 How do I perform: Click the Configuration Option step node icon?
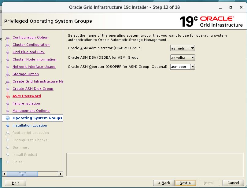8,38
